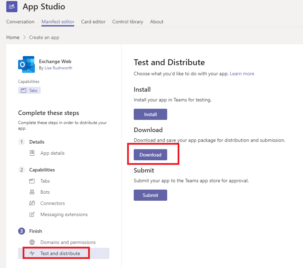Click the Home breadcrumb link
Screen dimensions: 303x268
(x=13, y=37)
